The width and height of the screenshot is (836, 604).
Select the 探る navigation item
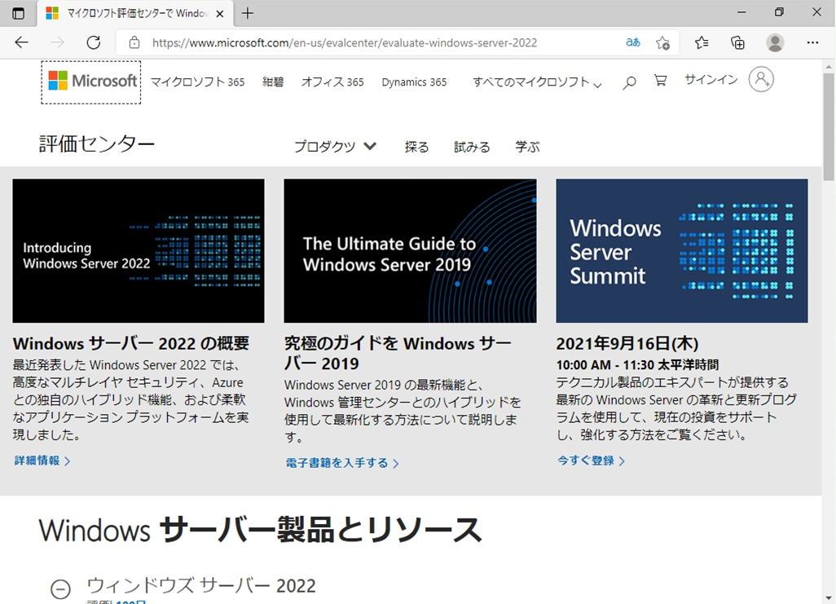[416, 147]
